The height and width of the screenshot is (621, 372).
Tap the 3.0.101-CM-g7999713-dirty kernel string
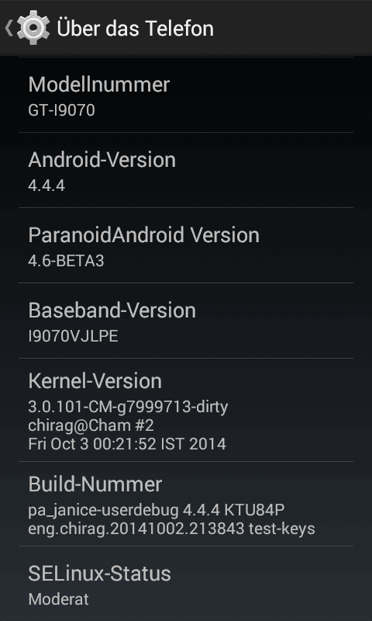[128, 407]
